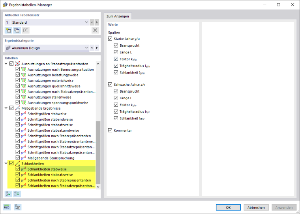Collapse Ausnutzungen an Stabsatzrepräsentanten tree node

tap(6, 64)
